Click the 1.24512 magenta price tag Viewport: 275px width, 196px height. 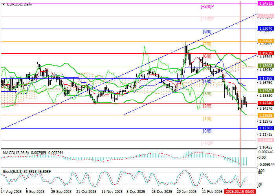click(x=266, y=3)
